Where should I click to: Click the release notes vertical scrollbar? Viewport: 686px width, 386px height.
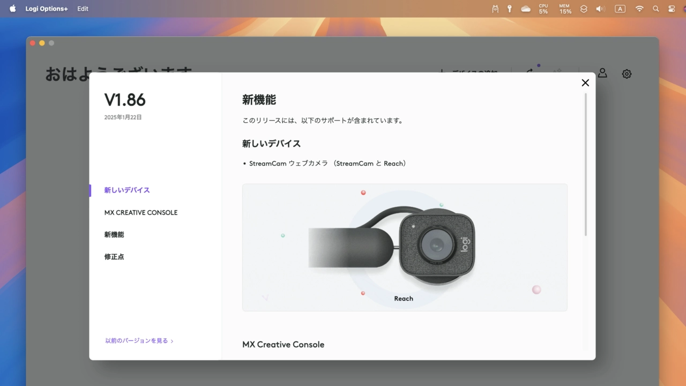[x=586, y=165]
